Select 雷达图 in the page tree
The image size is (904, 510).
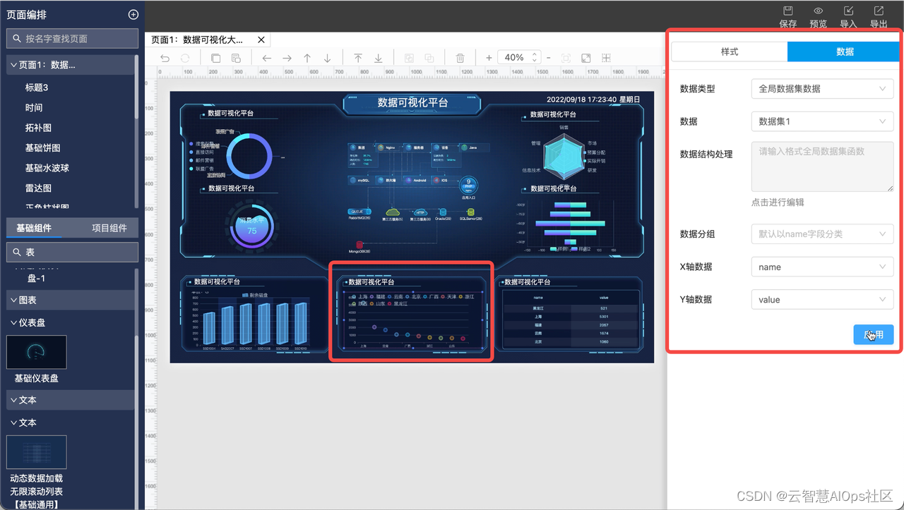pos(38,188)
